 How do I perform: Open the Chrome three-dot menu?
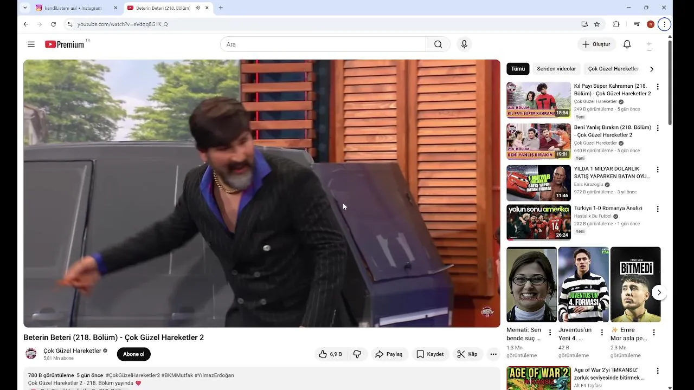coord(664,24)
